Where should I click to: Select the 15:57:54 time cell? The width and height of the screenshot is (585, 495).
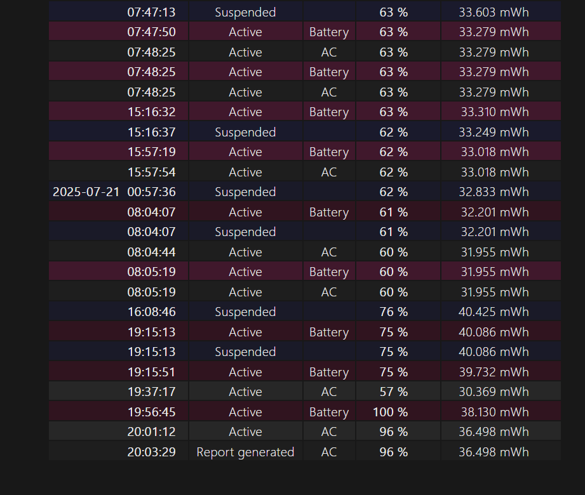click(151, 172)
